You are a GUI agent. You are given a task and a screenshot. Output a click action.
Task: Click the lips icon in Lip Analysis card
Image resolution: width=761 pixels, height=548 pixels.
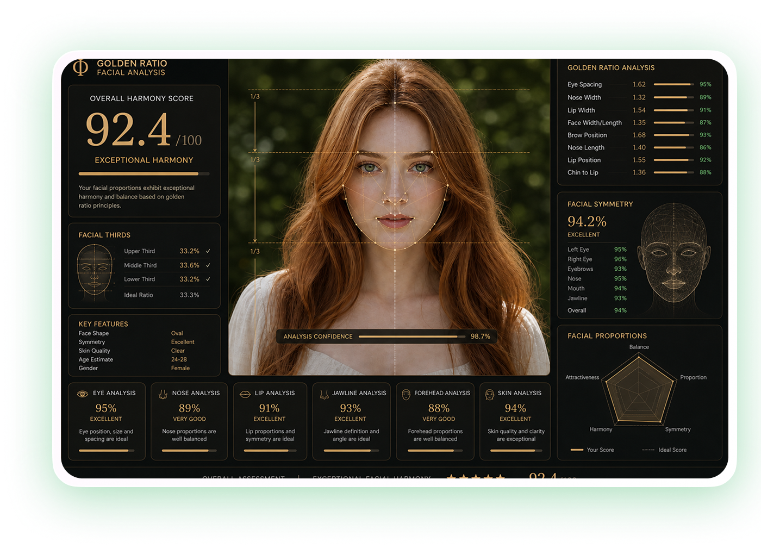245,394
